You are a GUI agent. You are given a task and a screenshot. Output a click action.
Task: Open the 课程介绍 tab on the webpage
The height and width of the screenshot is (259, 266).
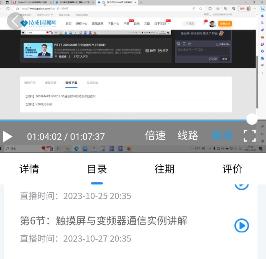coord(30,83)
